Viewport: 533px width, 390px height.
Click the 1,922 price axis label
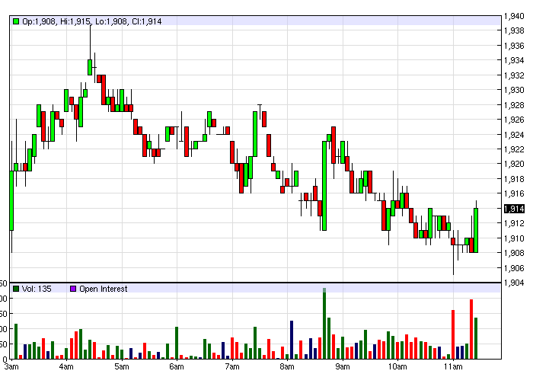[x=514, y=149]
